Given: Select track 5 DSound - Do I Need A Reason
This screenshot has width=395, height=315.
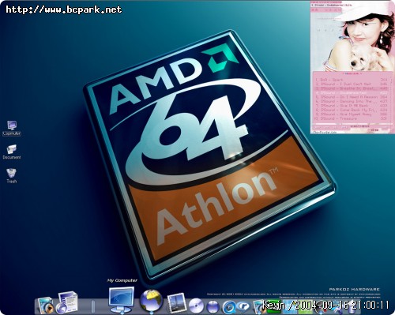Looking at the screenshot, I should 352,97.
